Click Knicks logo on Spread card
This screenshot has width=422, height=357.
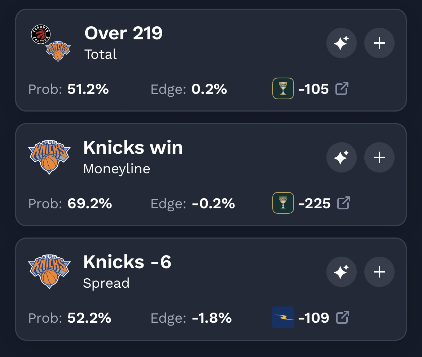coord(49,272)
